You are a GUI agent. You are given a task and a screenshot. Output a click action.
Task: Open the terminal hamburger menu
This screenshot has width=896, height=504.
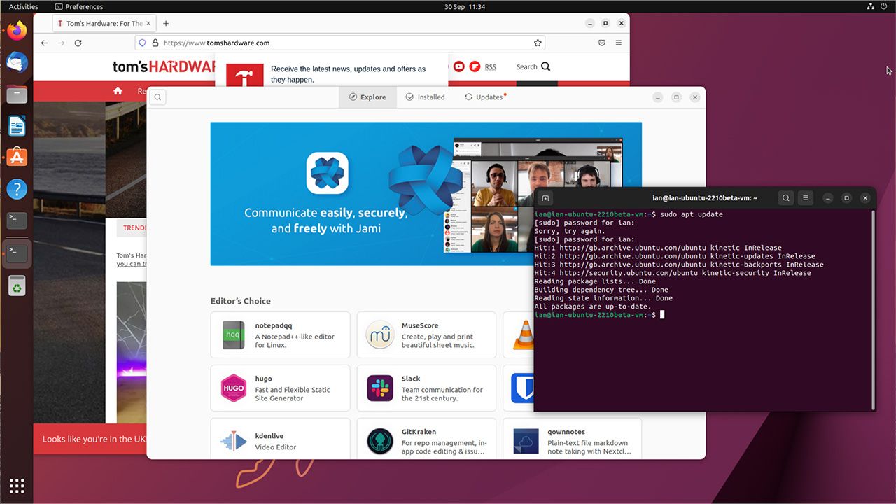click(806, 198)
